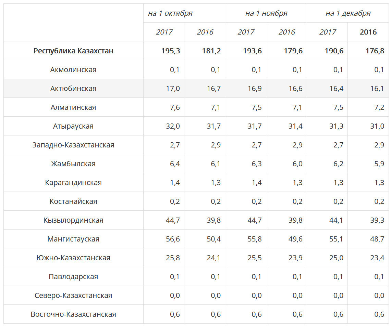This screenshot has width=391, height=326.
Task: Select the Северо-Казахстанская row label
Action: pos(73,296)
